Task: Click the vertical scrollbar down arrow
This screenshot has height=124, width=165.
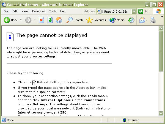Action: click(161, 113)
